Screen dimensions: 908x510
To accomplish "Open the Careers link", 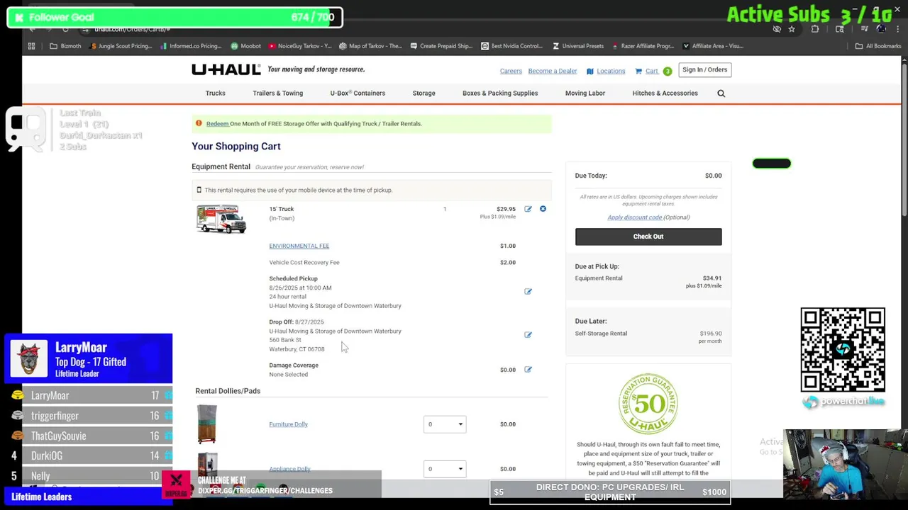I will click(x=511, y=71).
